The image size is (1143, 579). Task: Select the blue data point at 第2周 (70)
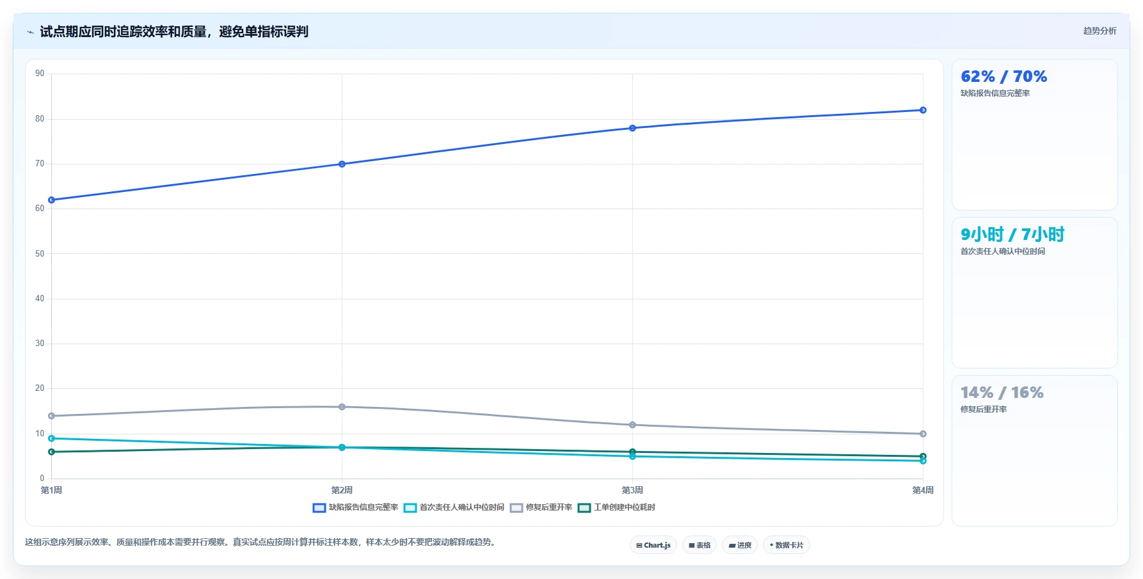(x=342, y=164)
